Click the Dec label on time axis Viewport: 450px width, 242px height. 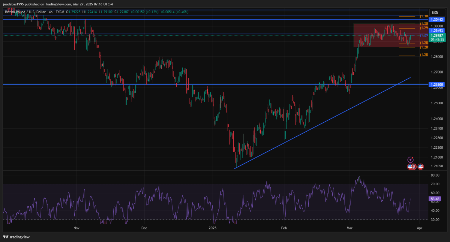point(144,228)
